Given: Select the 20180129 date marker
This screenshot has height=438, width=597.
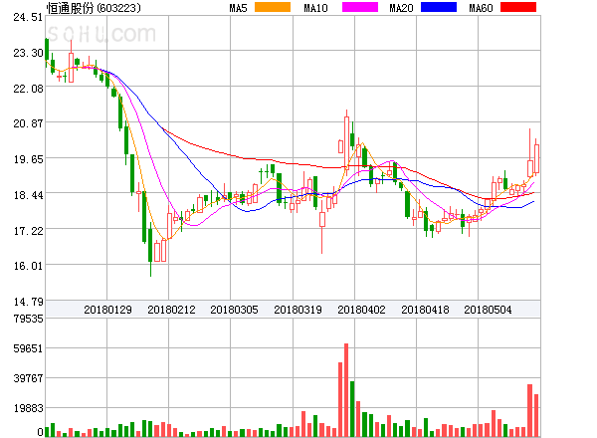Looking at the screenshot, I should [x=107, y=310].
